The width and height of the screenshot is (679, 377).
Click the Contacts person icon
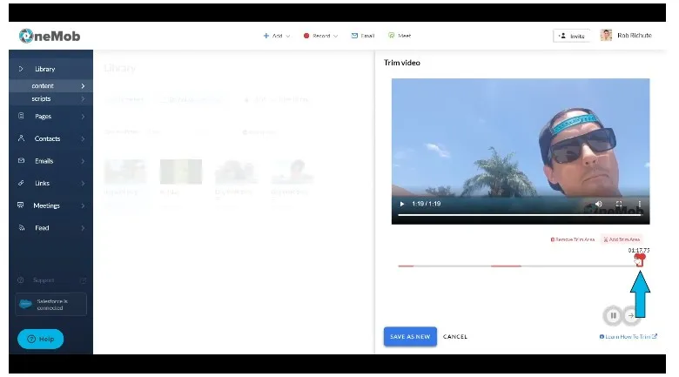coord(21,138)
